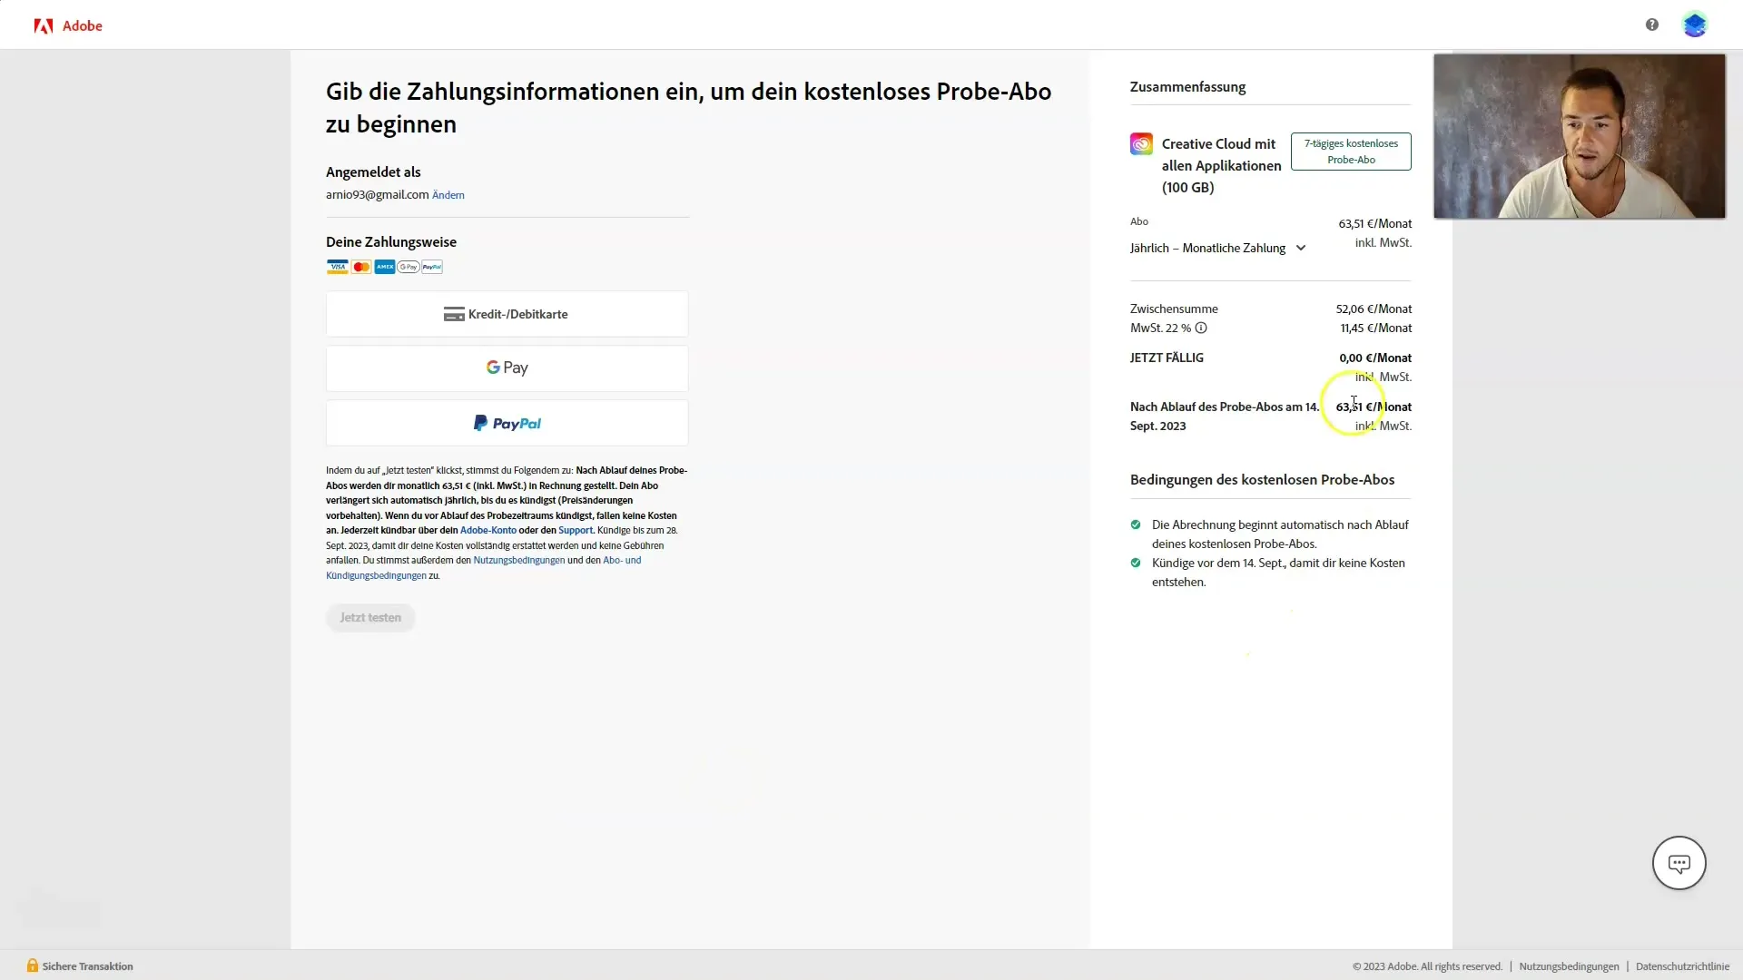Image resolution: width=1743 pixels, height=980 pixels.
Task: Click the Creative Cloud app icon
Action: point(1141,143)
